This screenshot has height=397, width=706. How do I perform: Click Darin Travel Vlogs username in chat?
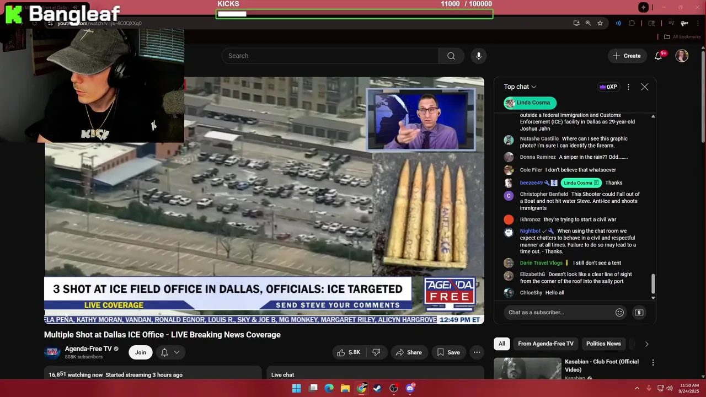click(x=541, y=263)
